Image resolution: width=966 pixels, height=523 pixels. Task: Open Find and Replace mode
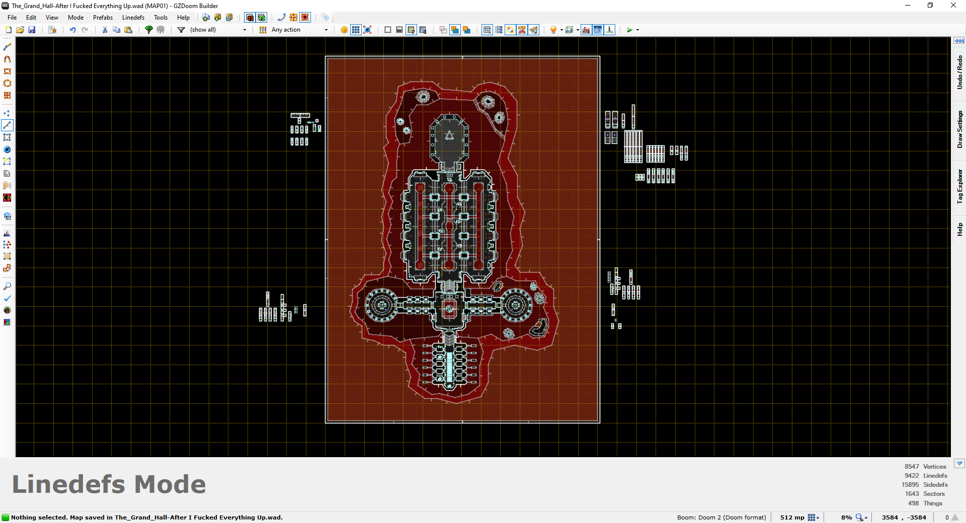tap(7, 286)
